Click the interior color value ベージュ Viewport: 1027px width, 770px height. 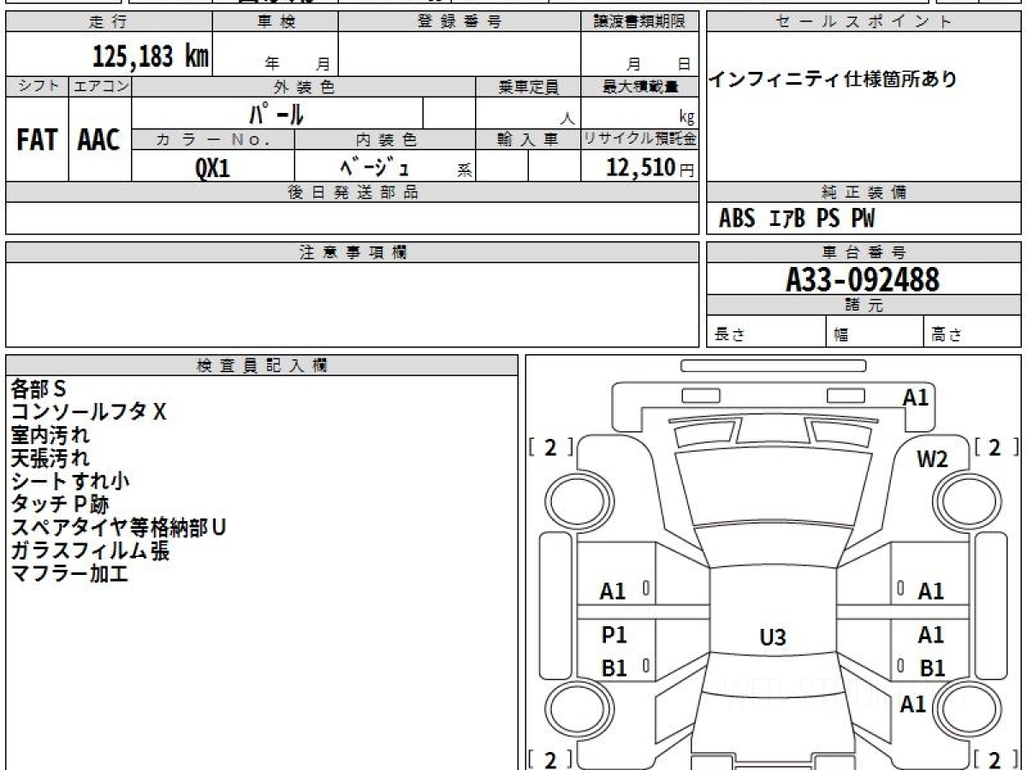click(375, 166)
